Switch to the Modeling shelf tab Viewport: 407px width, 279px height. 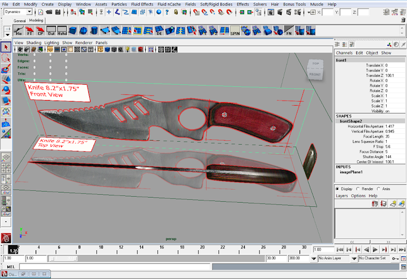click(x=36, y=20)
